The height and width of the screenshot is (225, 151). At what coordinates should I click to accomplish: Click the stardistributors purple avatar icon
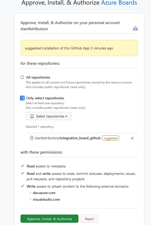[x=135, y=29]
